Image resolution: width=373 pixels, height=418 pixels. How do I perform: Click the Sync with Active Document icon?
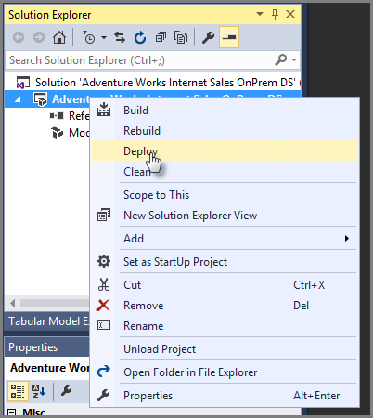120,38
